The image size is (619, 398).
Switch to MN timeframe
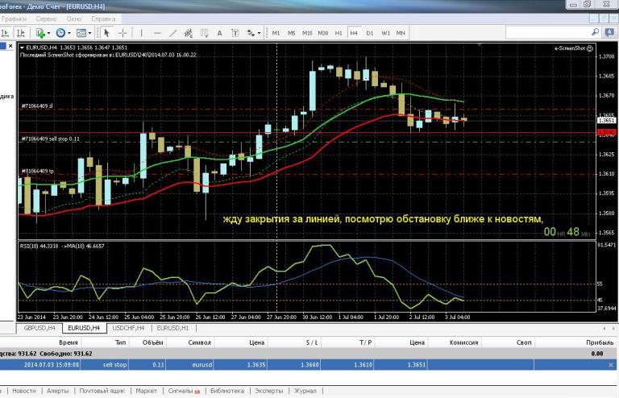(401, 33)
